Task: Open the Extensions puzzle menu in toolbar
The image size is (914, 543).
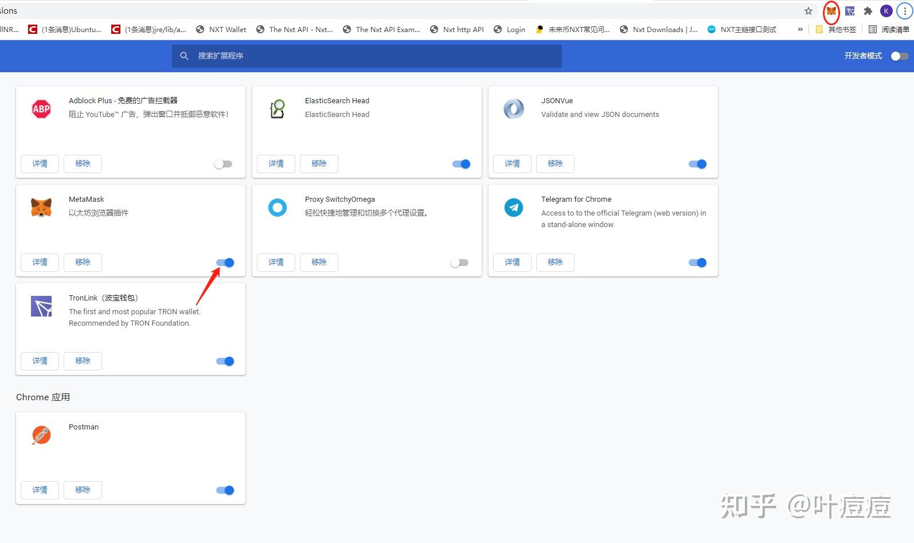Action: pyautogui.click(x=868, y=11)
